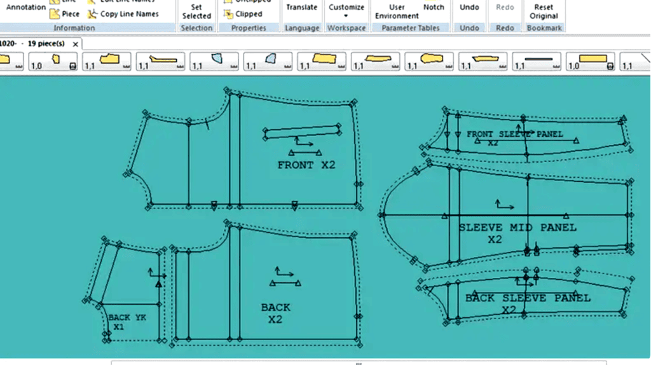
Task: Select the Copy Line Names tool
Action: coord(123,14)
